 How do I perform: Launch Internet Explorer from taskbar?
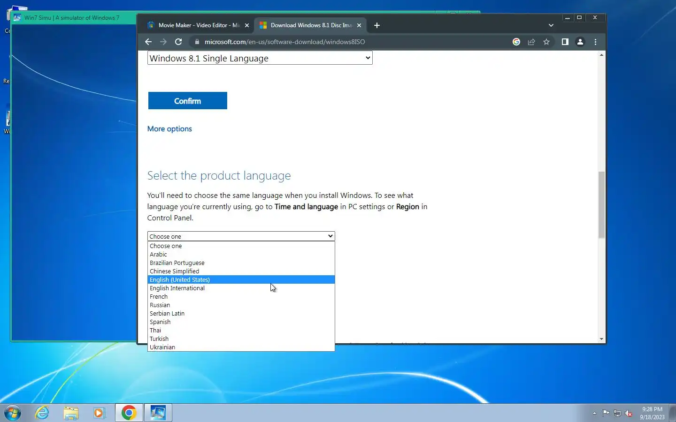click(42, 413)
